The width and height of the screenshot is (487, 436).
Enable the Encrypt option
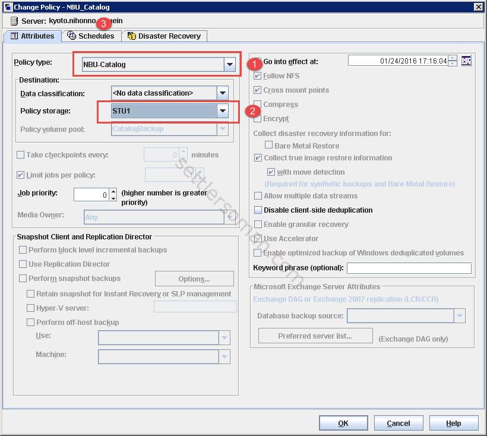click(258, 118)
